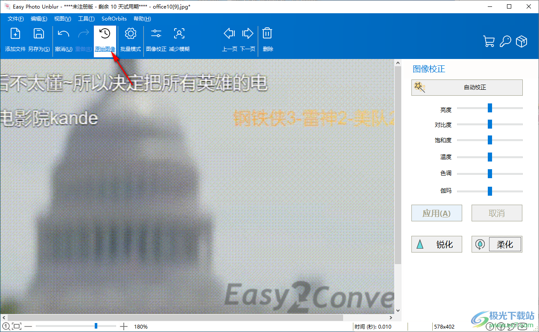Open the shopping cart purchase icon

[489, 41]
